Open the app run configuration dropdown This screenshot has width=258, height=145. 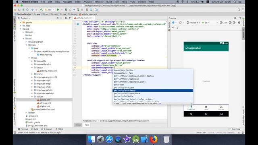50,10
